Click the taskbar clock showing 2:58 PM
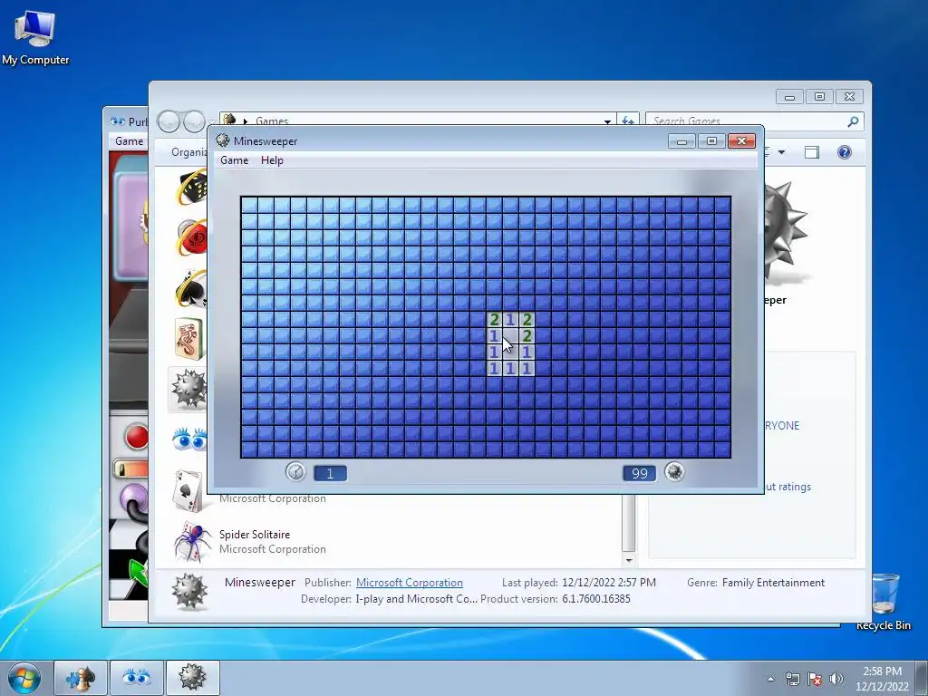Viewport: 928px width, 696px height. [882, 679]
